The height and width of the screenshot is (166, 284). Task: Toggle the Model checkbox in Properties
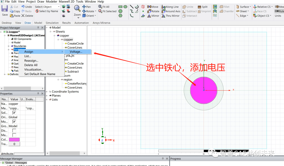(x=14, y=121)
